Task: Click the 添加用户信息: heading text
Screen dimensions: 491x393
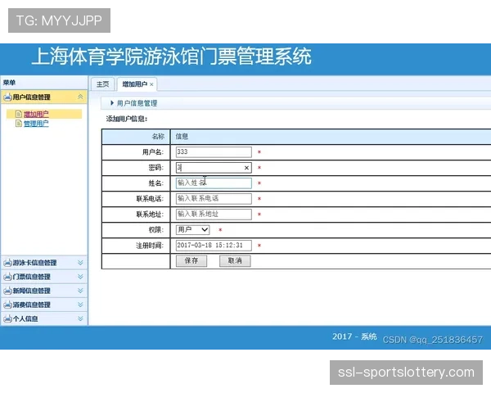Action: 127,119
